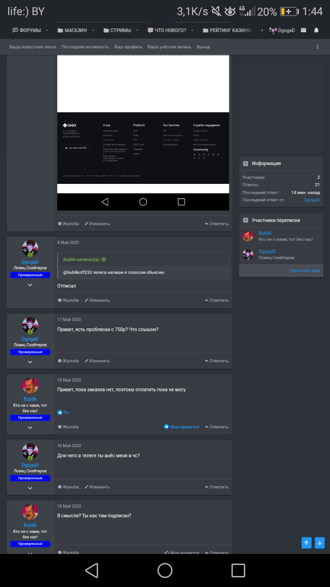Open Bublik's avatar in participants list
The width and height of the screenshot is (330, 587).
pyautogui.click(x=248, y=236)
